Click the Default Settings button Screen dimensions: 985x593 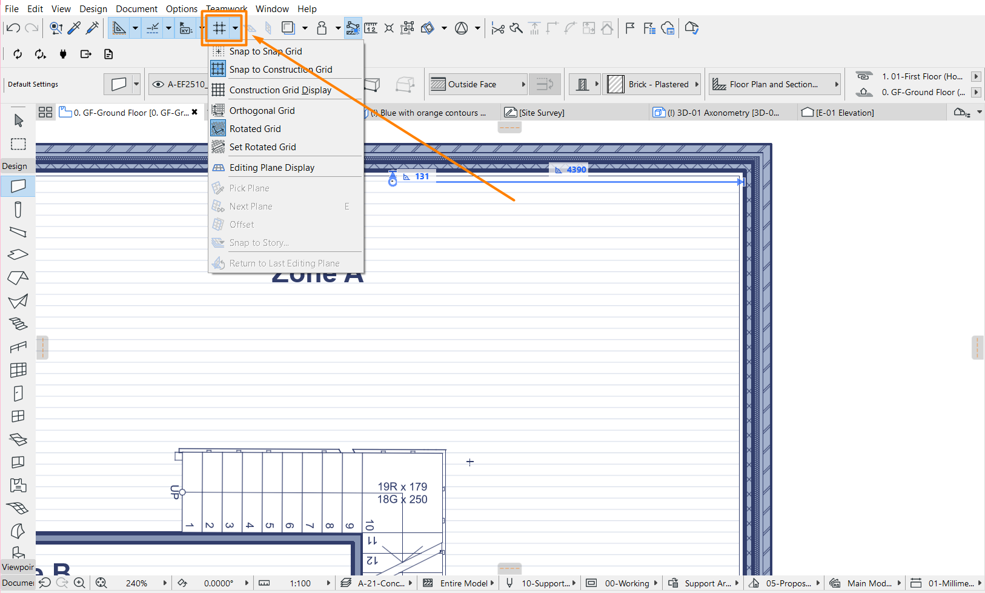33,84
